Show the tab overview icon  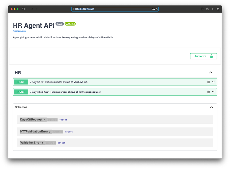(x=218, y=9)
